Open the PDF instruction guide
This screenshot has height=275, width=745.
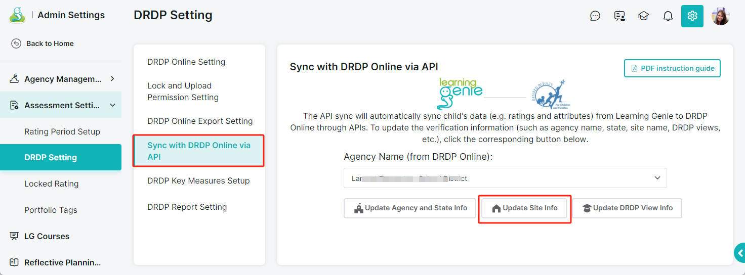click(x=672, y=68)
